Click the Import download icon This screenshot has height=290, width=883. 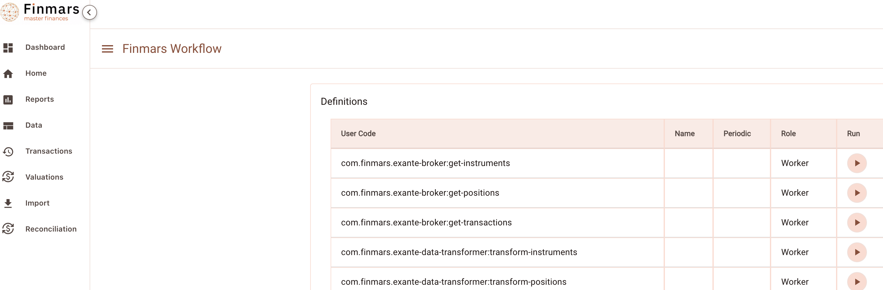tap(8, 203)
